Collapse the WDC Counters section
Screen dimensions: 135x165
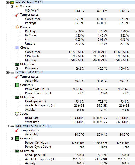pos(12,138)
